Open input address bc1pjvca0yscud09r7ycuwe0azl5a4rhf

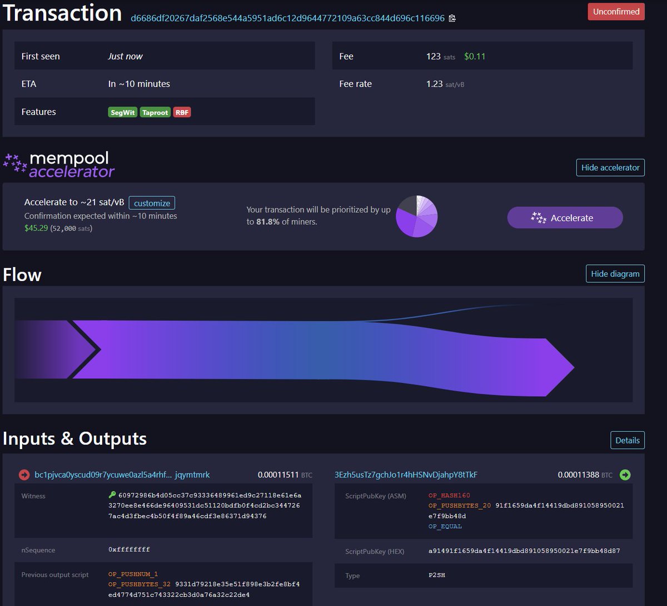click(x=122, y=475)
